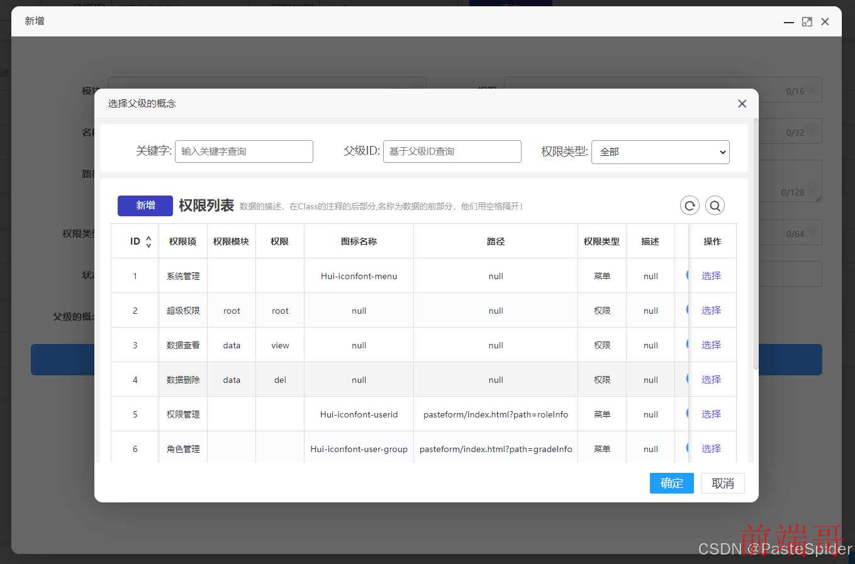
Task: Click the blue 新增 button
Action: pyautogui.click(x=145, y=206)
